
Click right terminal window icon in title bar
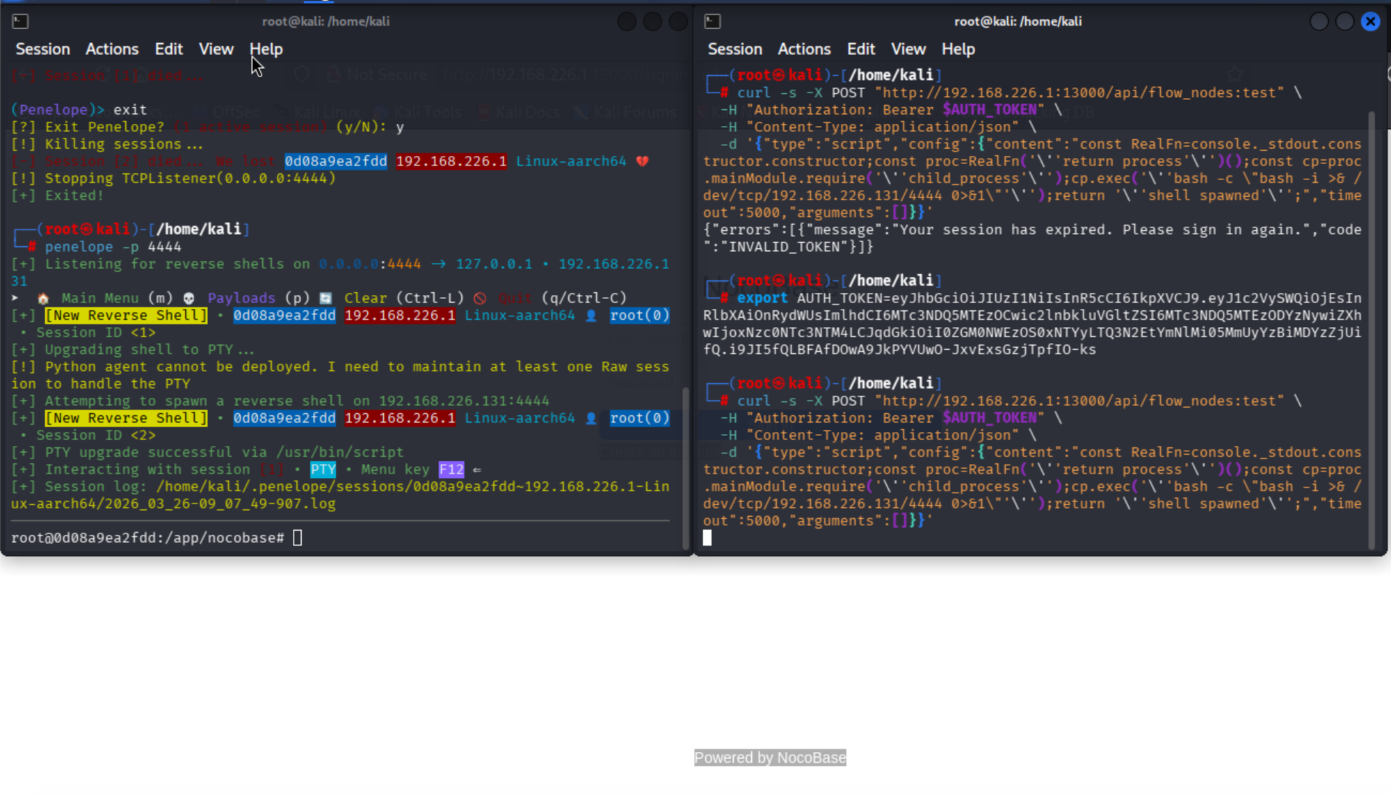pos(713,22)
